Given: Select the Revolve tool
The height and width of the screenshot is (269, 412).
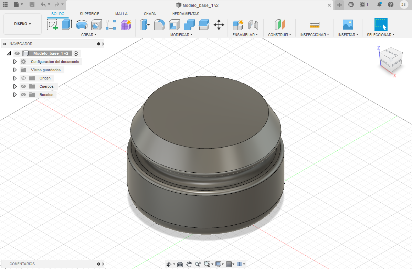Looking at the screenshot, I should pyautogui.click(x=82, y=25).
